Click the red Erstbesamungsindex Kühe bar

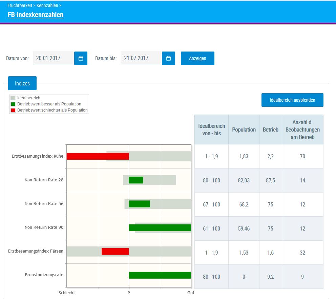click(98, 156)
